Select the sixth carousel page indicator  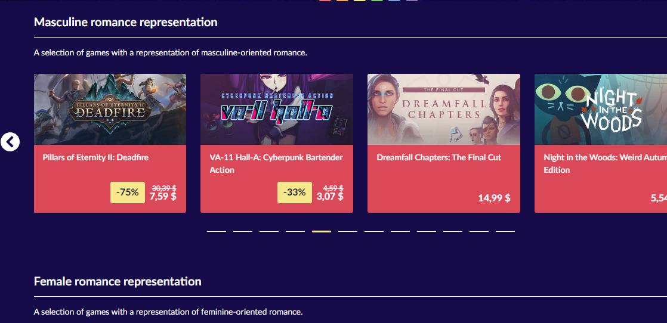348,231
